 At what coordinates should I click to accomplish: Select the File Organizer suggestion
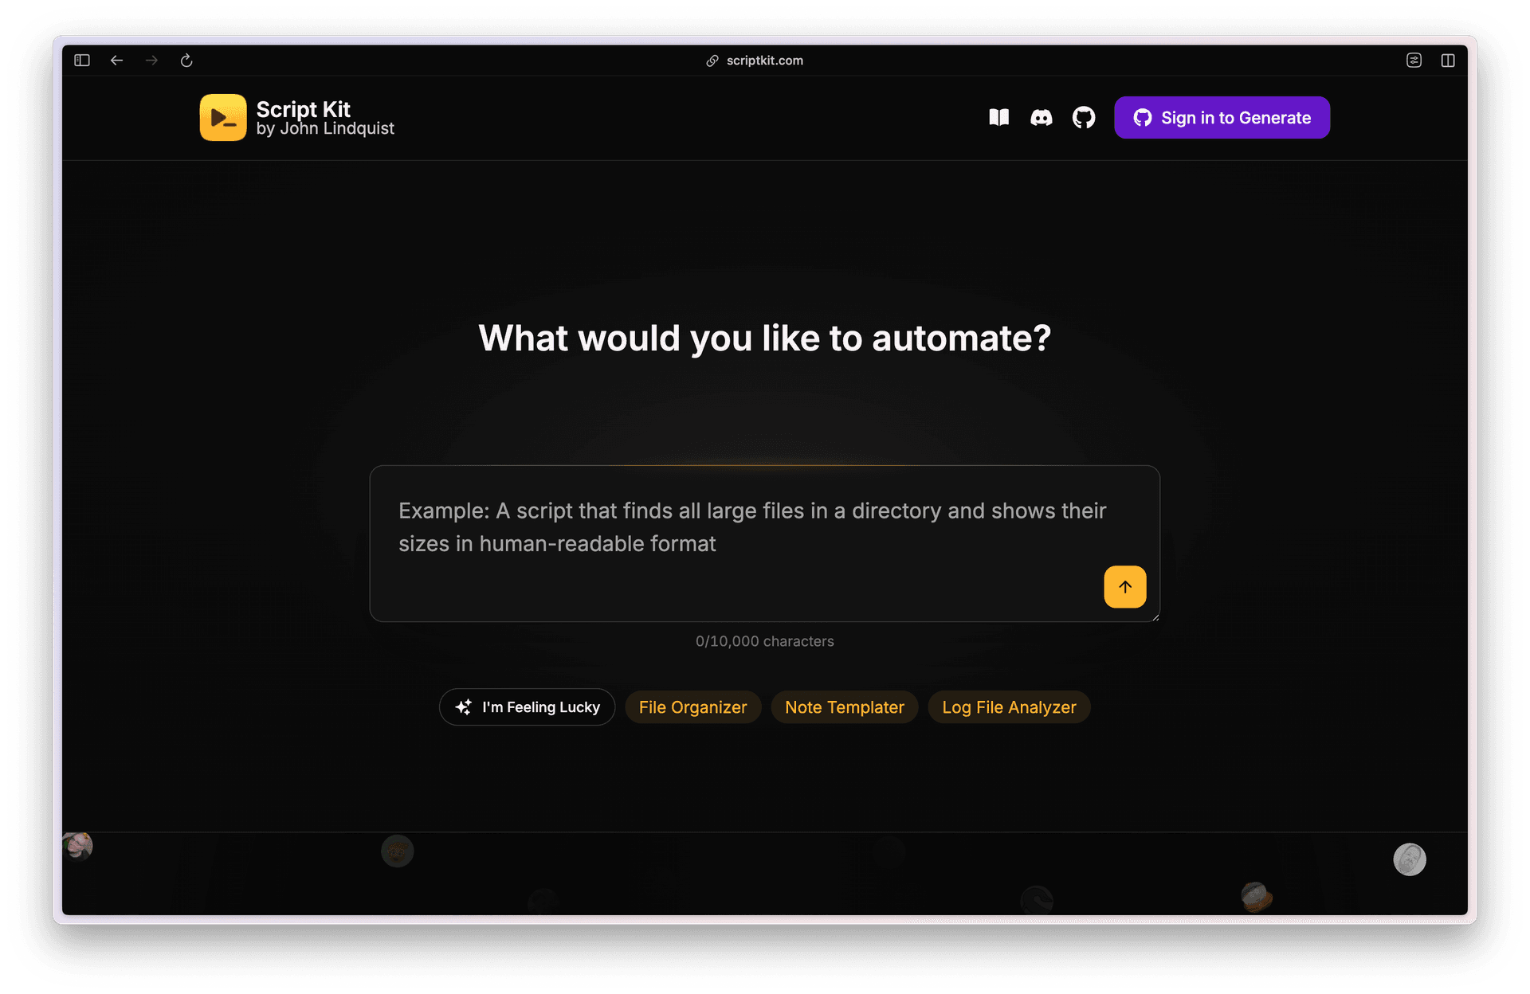[692, 707]
